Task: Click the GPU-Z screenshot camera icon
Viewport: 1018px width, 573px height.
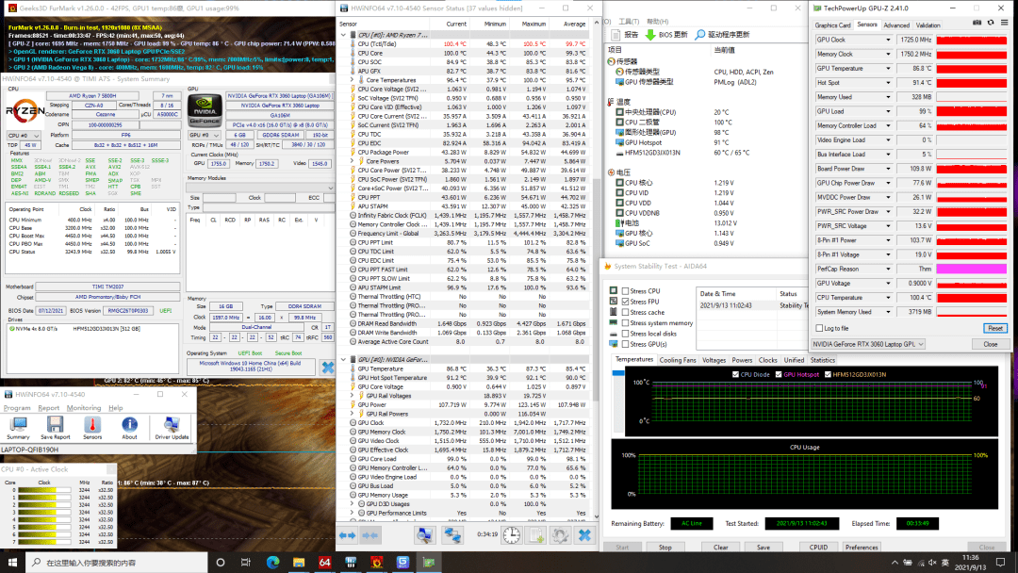Action: click(x=977, y=23)
